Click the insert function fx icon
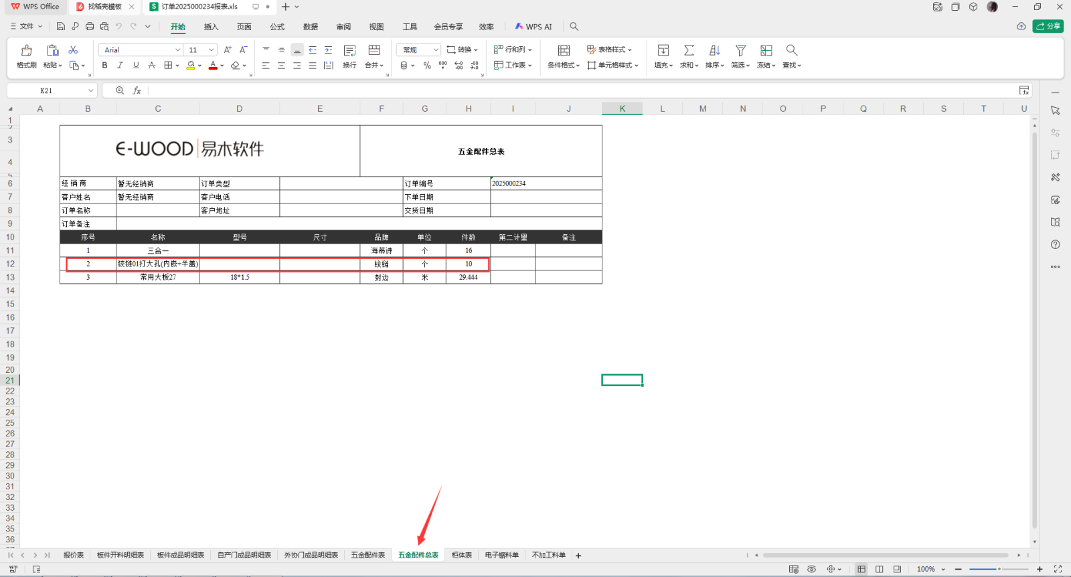 coord(137,90)
